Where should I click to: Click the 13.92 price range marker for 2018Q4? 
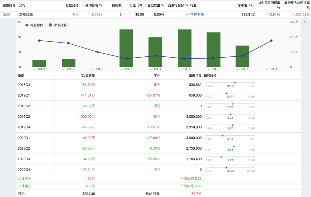coord(235,83)
